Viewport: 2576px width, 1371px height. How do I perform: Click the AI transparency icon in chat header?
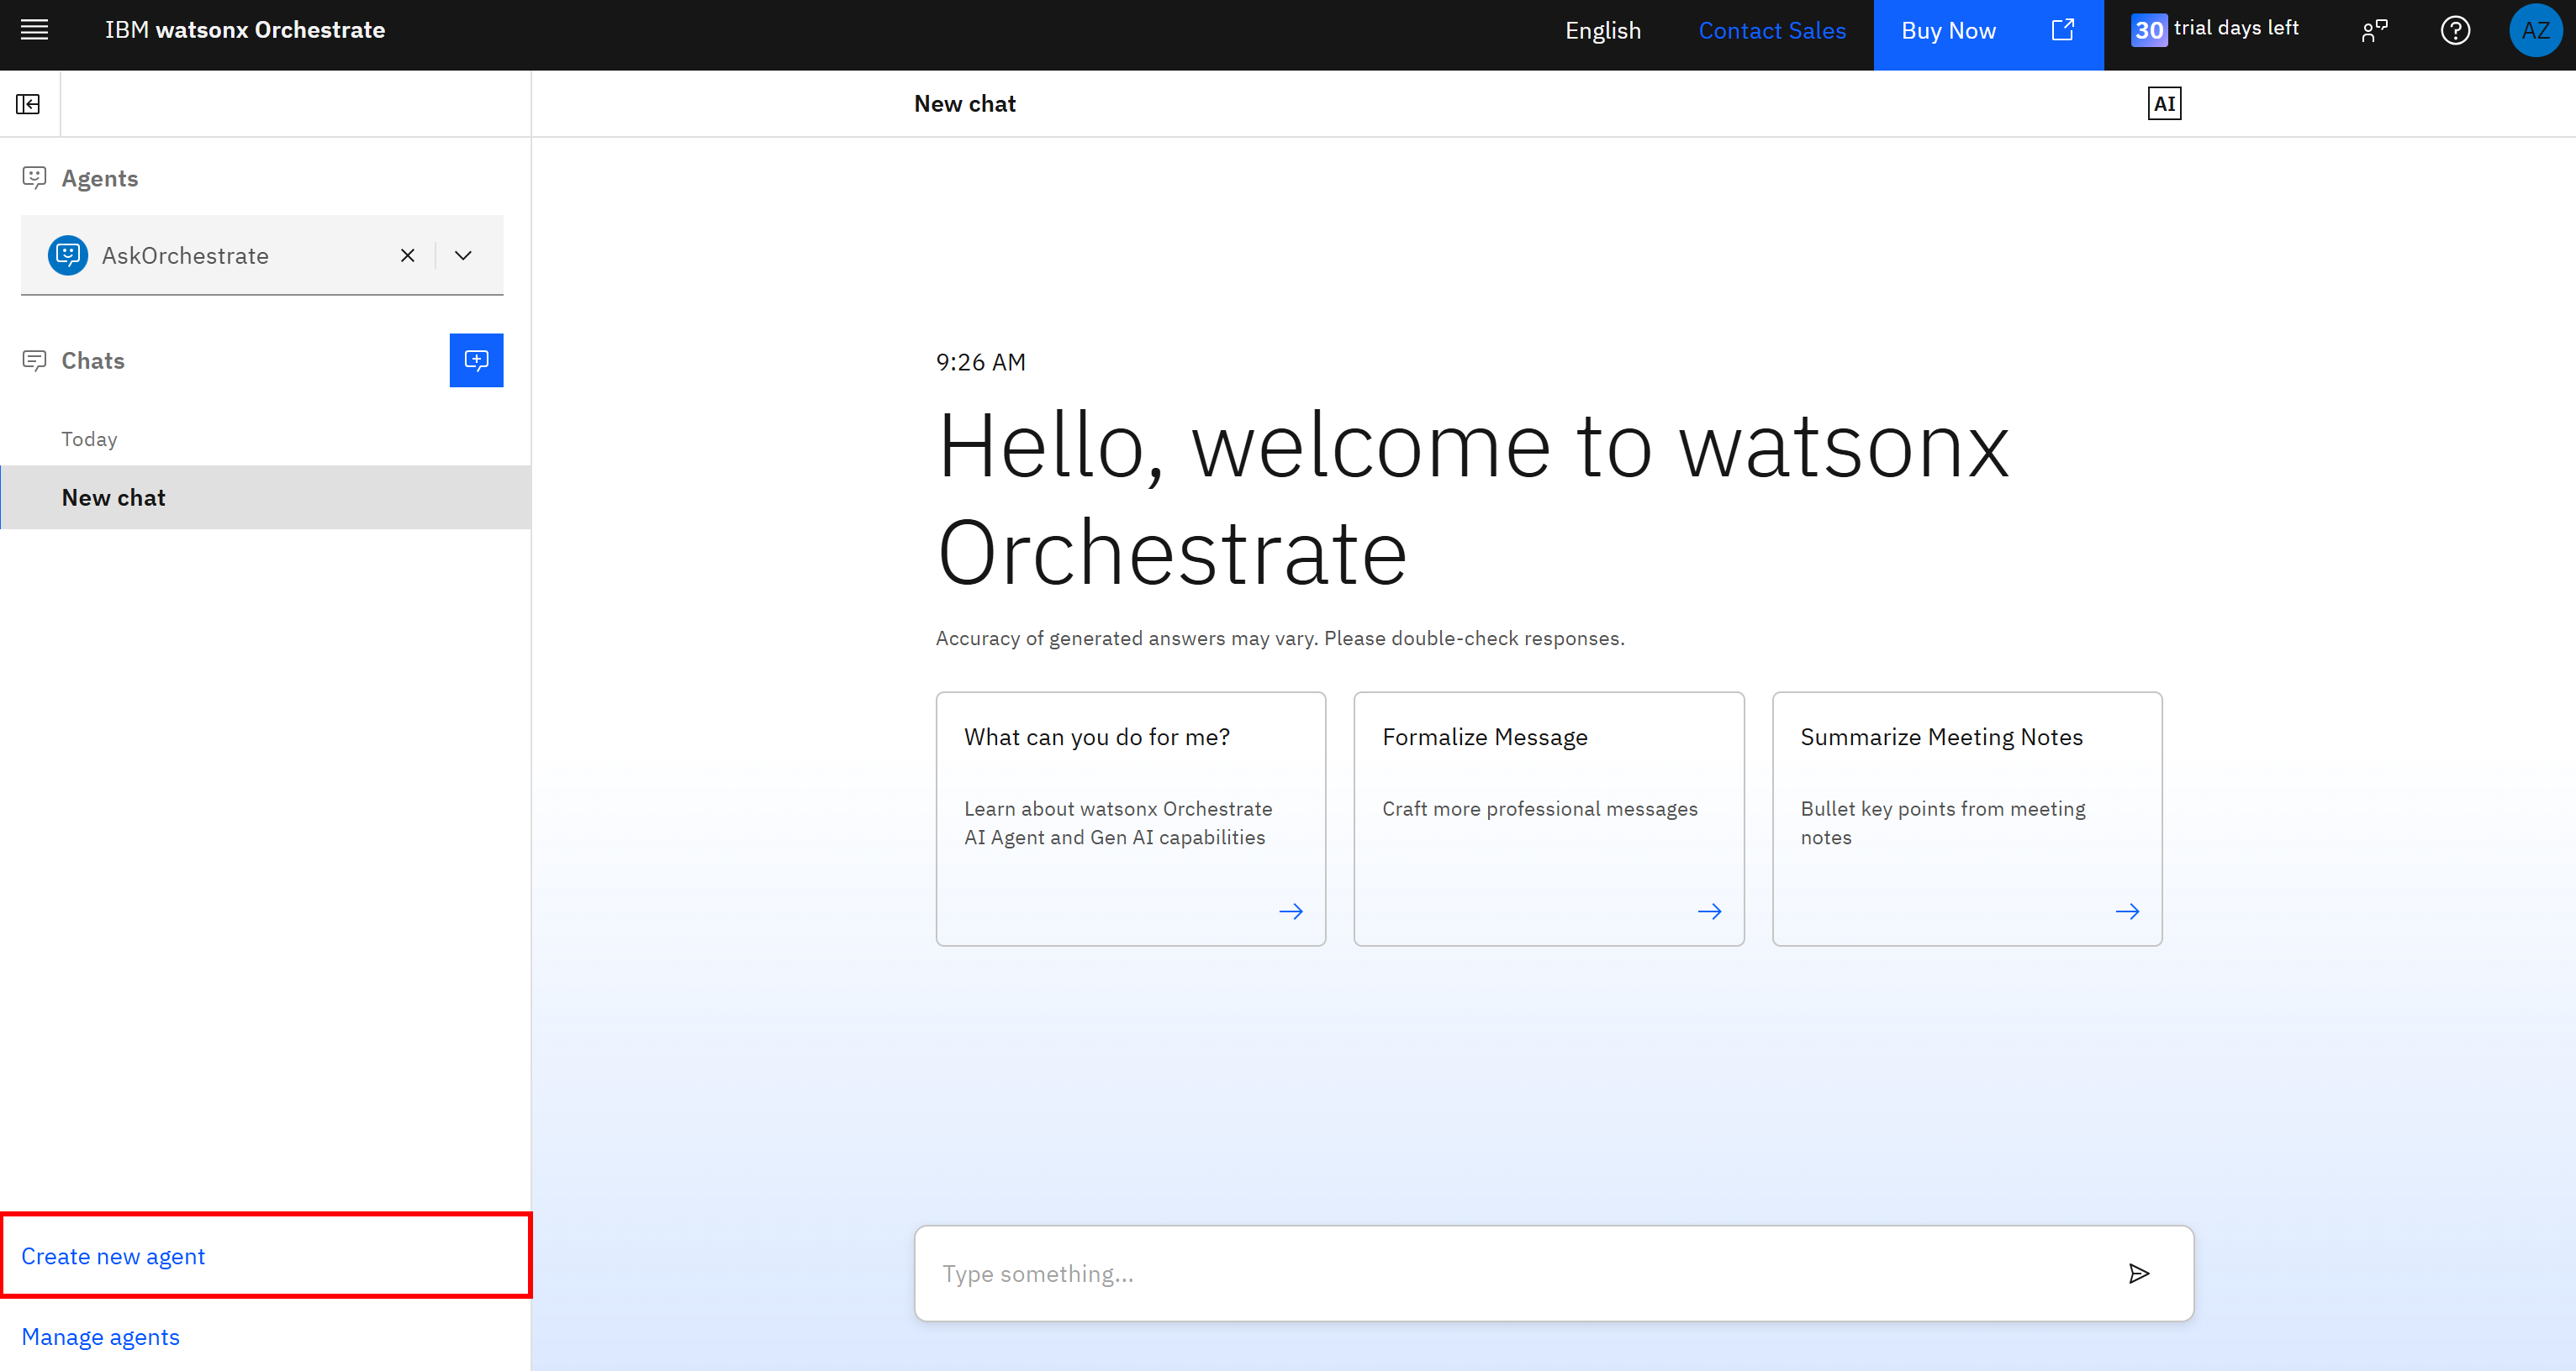pos(2163,103)
